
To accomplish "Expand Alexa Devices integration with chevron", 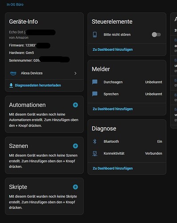I will tap(76, 73).
